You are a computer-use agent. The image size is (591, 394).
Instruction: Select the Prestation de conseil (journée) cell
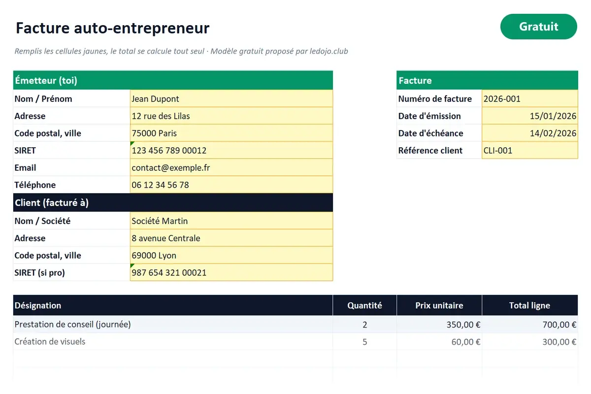(173, 325)
